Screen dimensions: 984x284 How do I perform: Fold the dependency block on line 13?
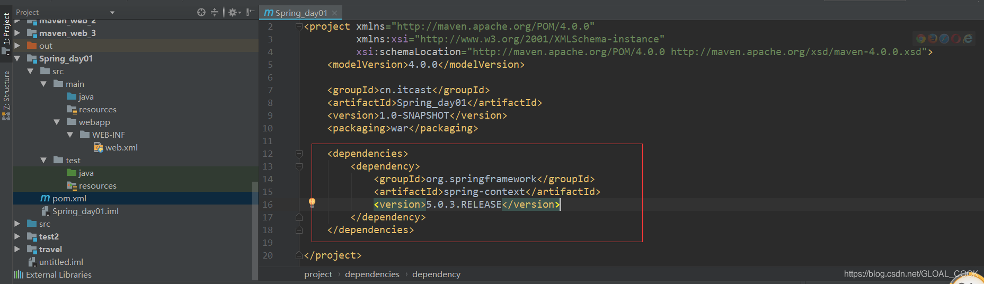tap(299, 166)
